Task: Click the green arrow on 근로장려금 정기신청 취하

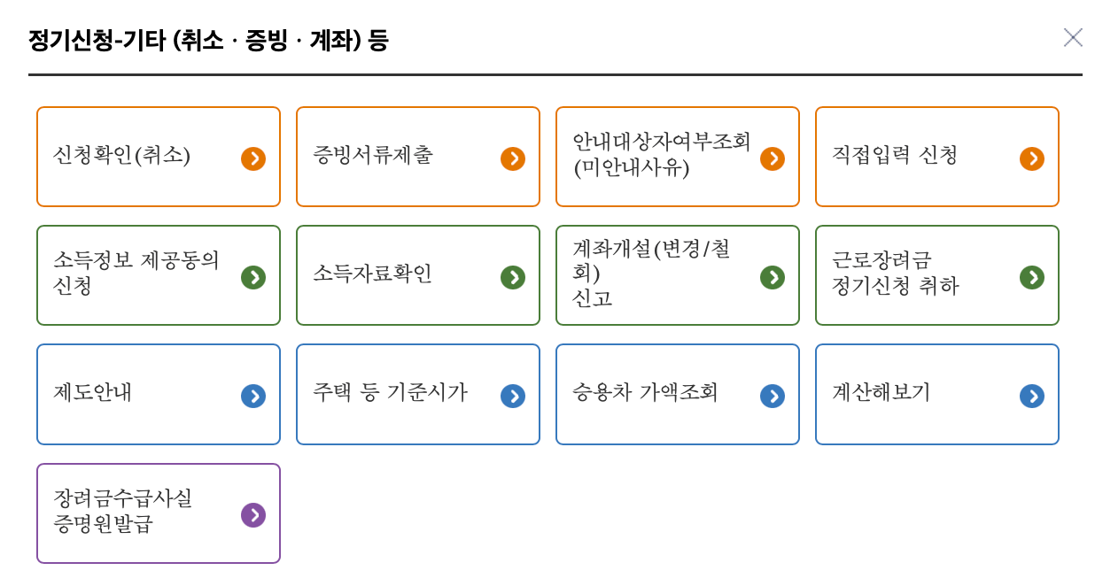Action: coord(1031,275)
